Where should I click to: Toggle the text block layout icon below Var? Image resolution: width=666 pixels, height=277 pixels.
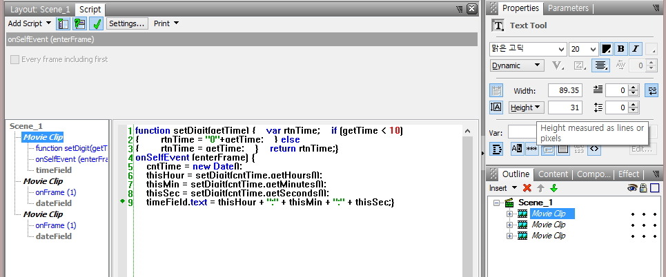pyautogui.click(x=496, y=149)
